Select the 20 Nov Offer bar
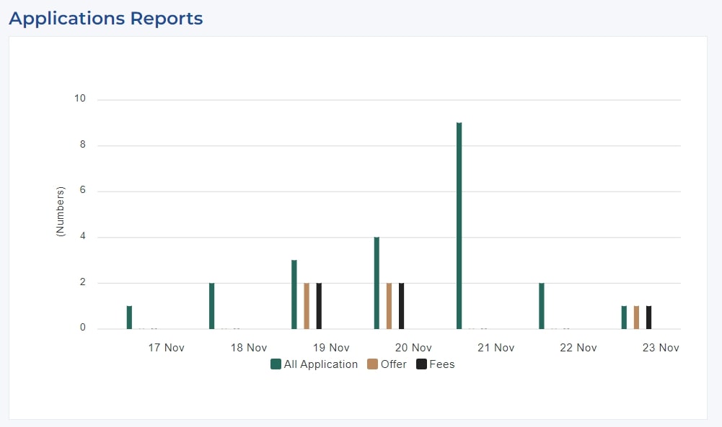Viewport: 722px width, 427px height. tap(389, 306)
